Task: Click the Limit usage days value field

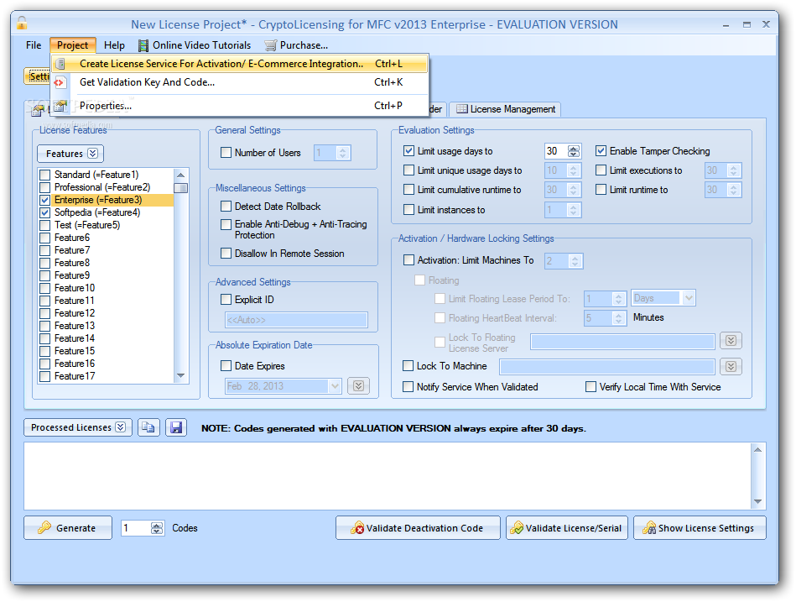Action: 555,151
